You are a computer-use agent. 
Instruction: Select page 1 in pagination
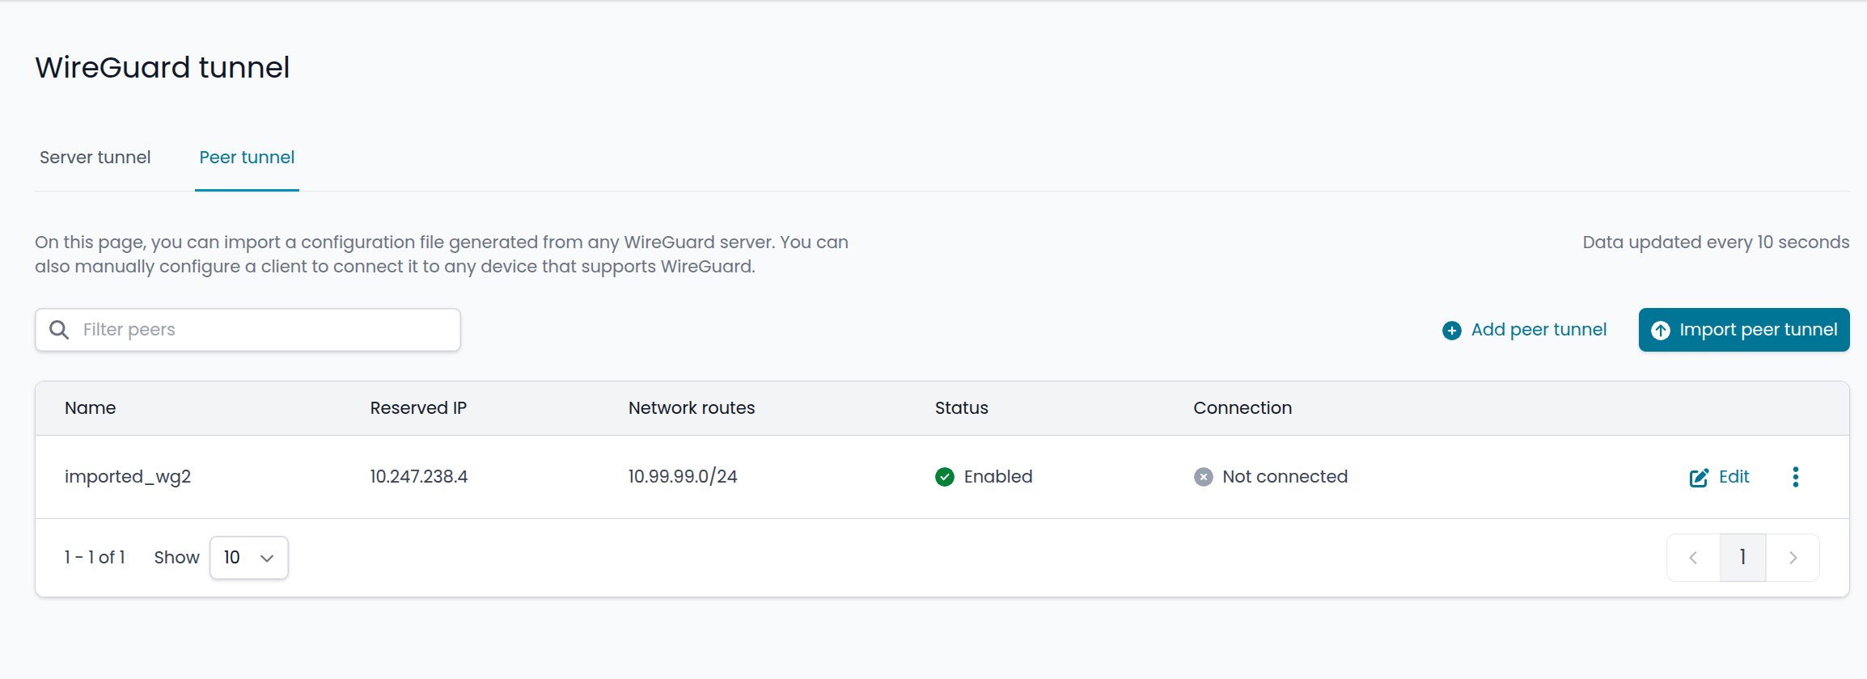[1742, 558]
